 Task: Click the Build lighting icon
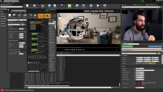91,6
